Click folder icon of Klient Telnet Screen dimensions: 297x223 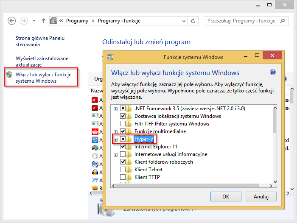(x=129, y=170)
